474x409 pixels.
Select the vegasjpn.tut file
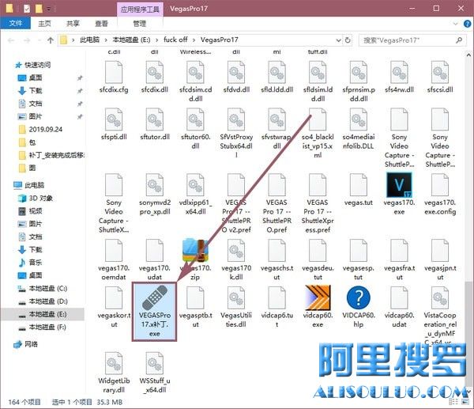[440, 259]
